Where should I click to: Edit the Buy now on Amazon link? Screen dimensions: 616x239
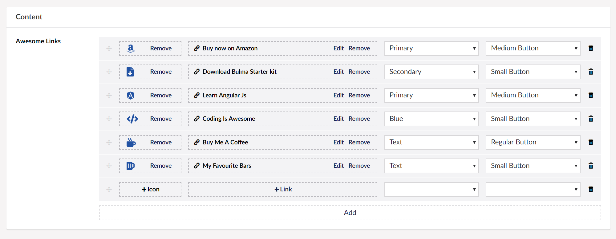tap(338, 48)
